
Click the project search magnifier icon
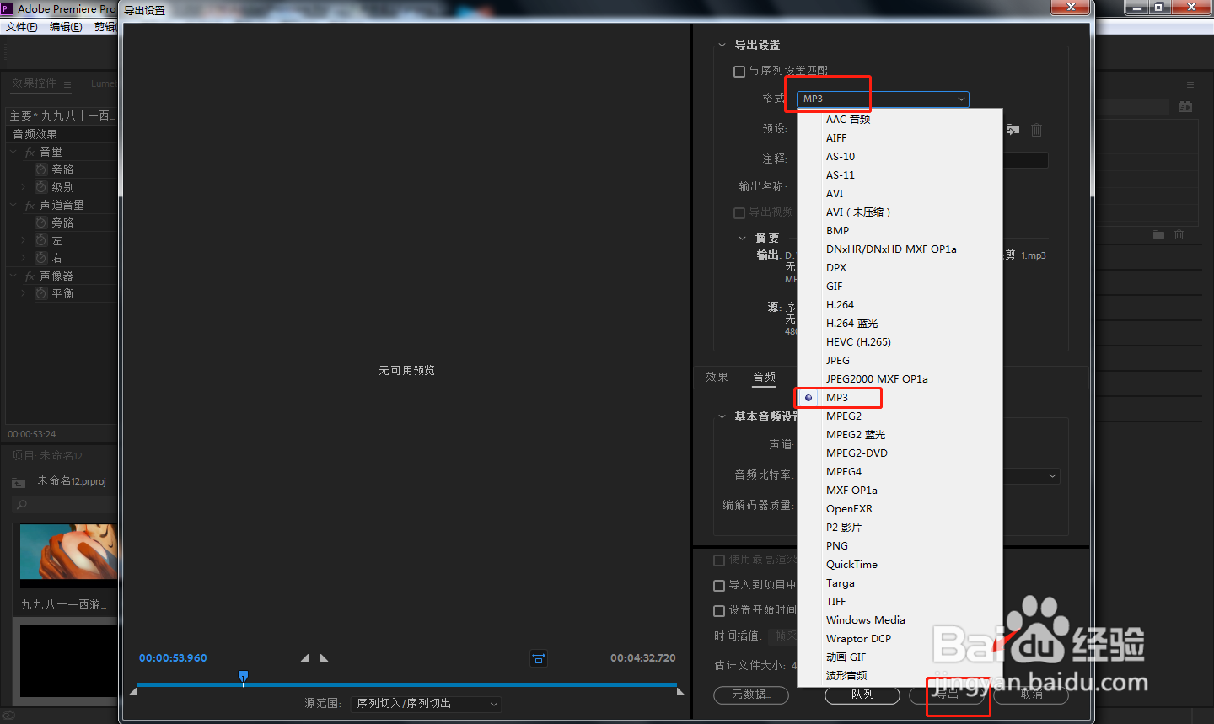pos(22,505)
